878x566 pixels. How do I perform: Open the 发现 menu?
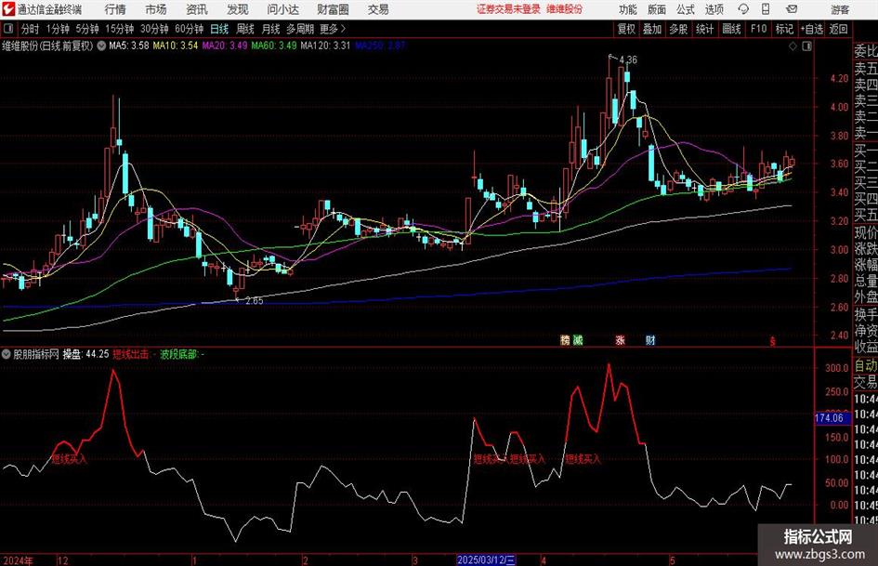point(238,9)
